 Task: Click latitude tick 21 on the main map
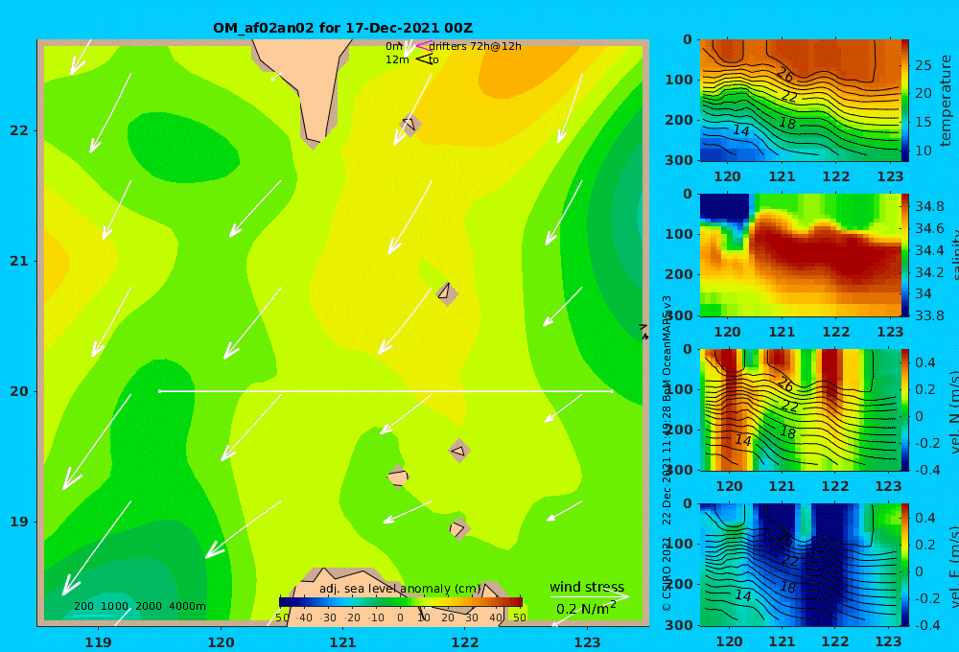pos(18,261)
